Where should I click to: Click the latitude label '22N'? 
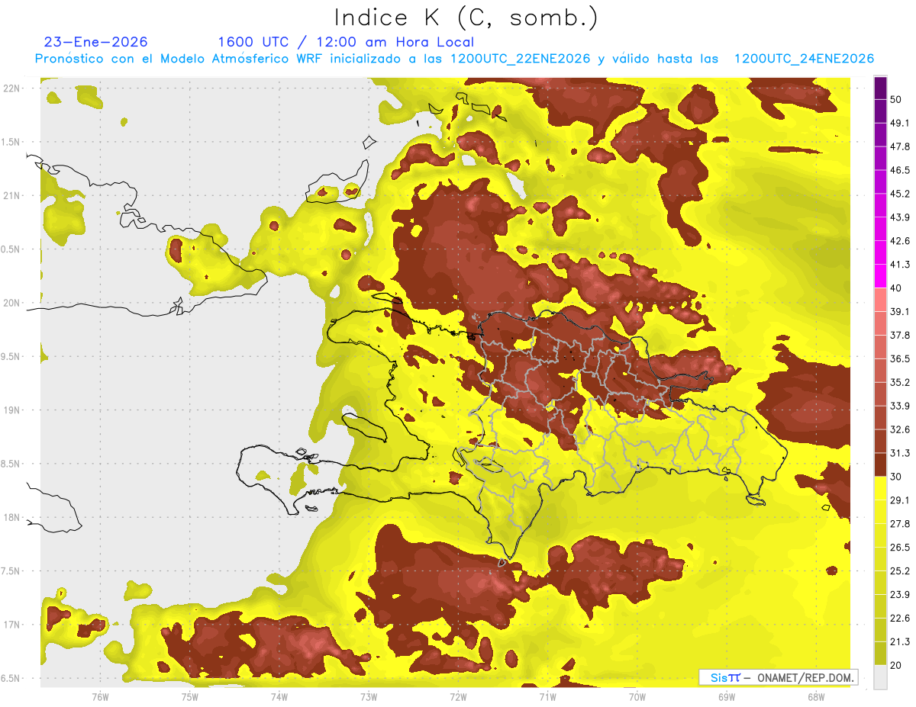pyautogui.click(x=12, y=88)
